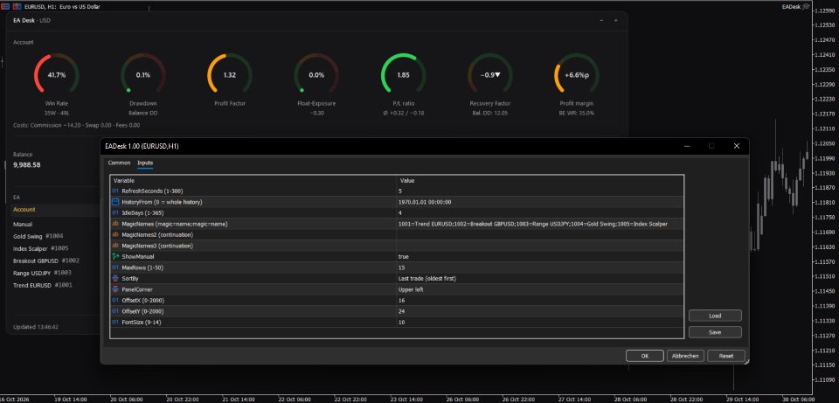This screenshot has width=839, height=403.
Task: Click the OffsetX integer type icon
Action: pyautogui.click(x=115, y=300)
